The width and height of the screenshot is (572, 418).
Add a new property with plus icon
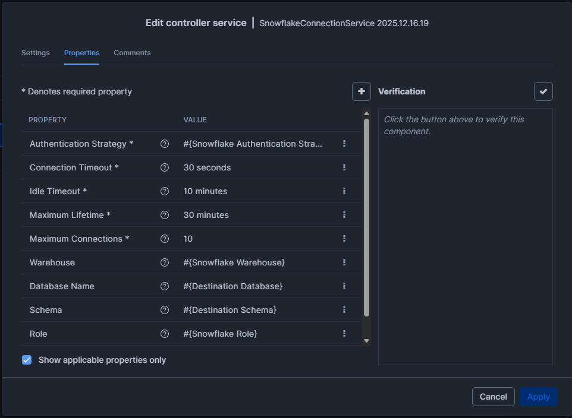[x=361, y=91]
